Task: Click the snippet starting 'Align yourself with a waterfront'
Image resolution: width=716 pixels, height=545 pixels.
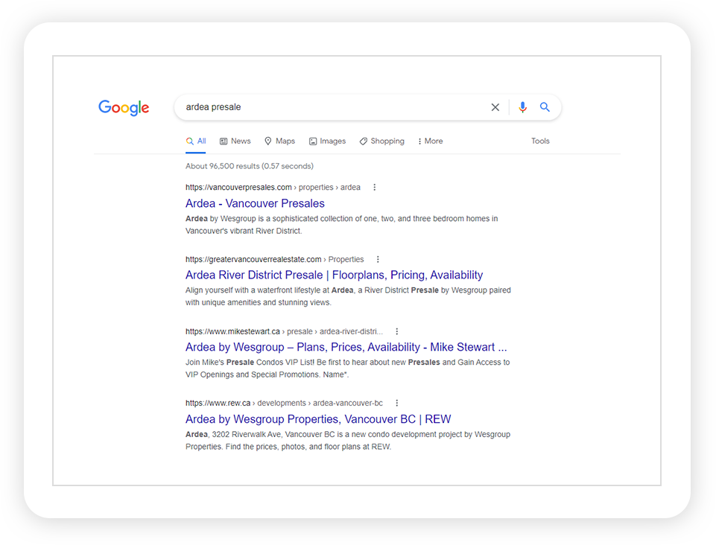Action: tap(348, 296)
